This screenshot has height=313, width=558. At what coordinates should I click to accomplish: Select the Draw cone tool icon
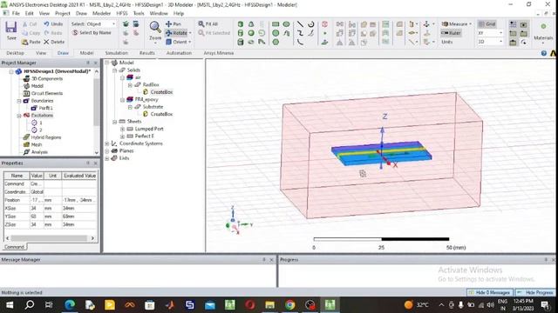tap(251, 24)
